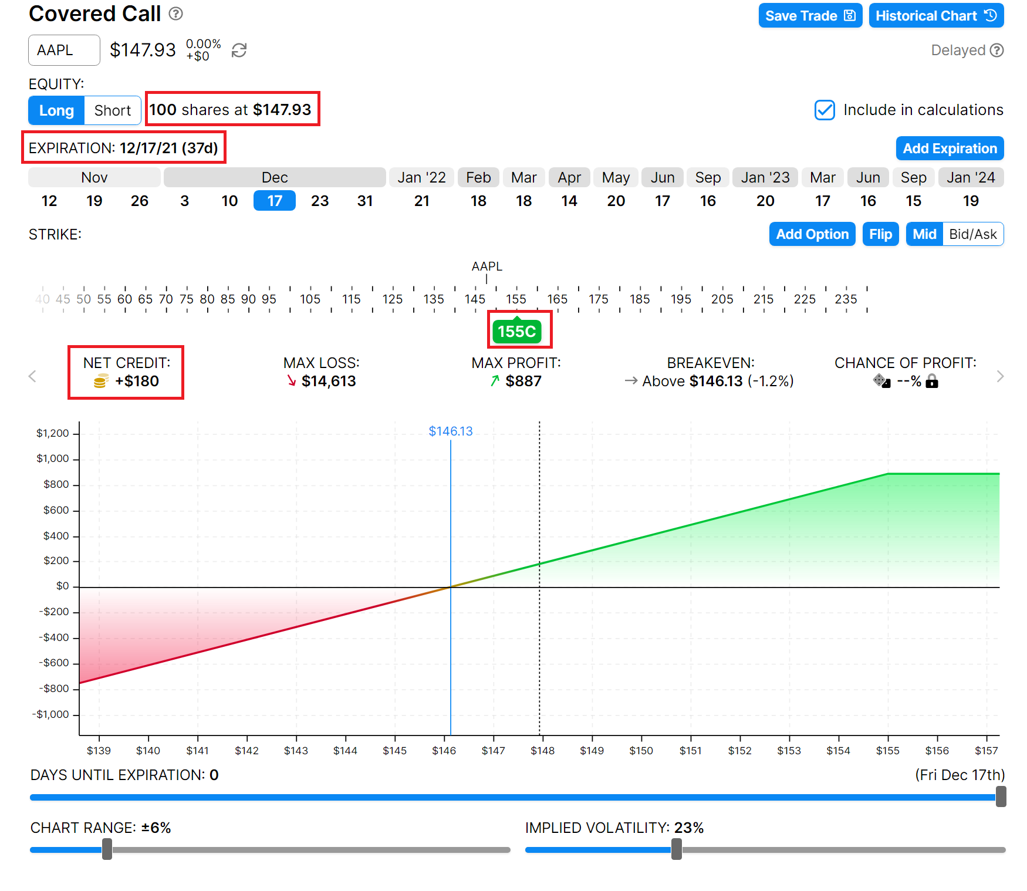The image size is (1027, 891).
Task: Choose the Dec 23 expiration date
Action: [319, 201]
